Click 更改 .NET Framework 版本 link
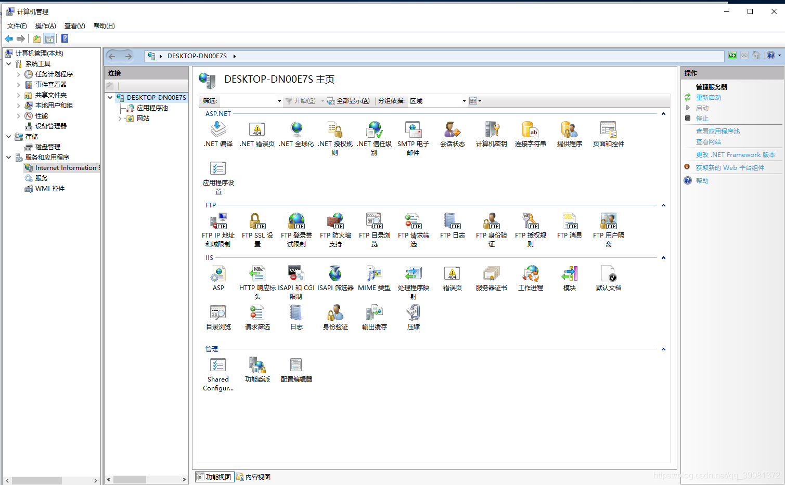Viewport: 785px width, 485px height. [736, 154]
